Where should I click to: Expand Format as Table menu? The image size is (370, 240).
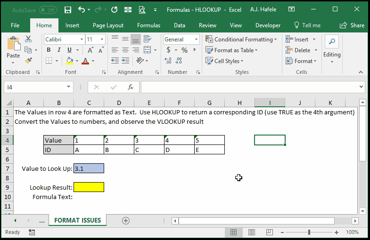point(231,50)
